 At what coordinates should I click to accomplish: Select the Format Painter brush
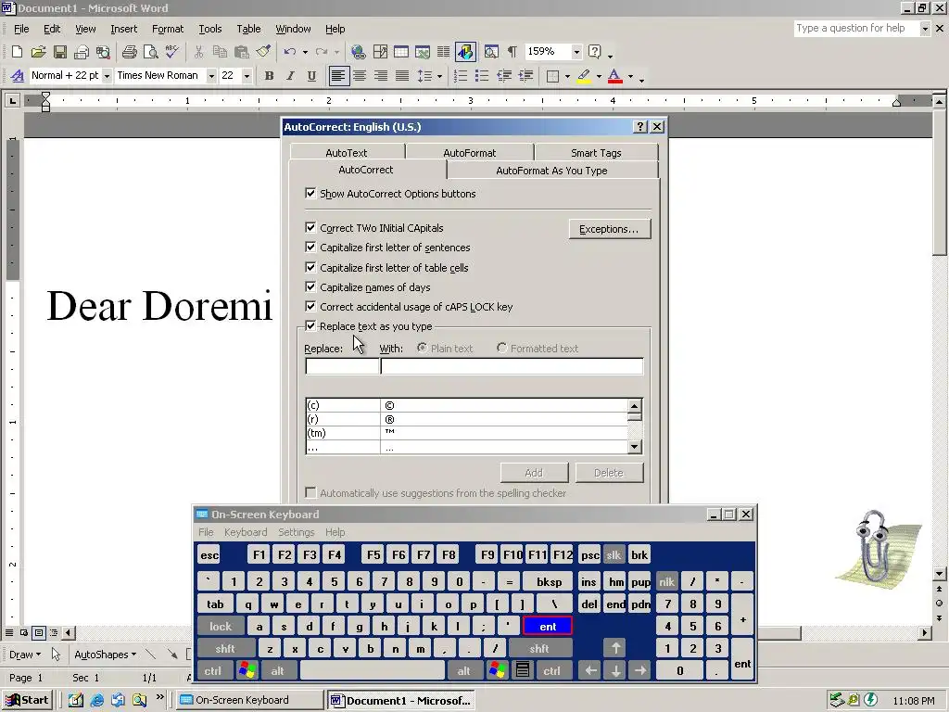(263, 52)
